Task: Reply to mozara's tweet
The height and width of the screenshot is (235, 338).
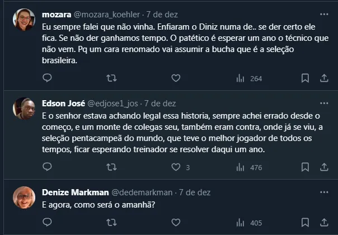Action: (x=48, y=78)
